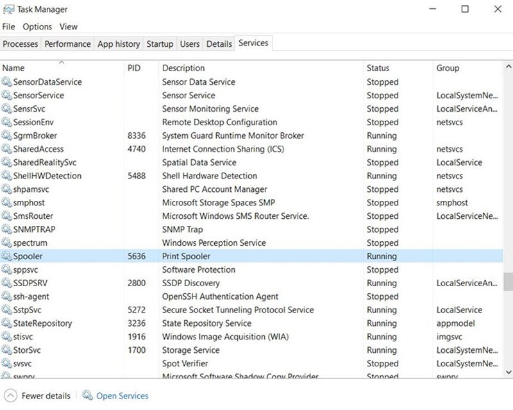The height and width of the screenshot is (410, 513).
Task: Switch to the Startup tab
Action: pos(160,44)
